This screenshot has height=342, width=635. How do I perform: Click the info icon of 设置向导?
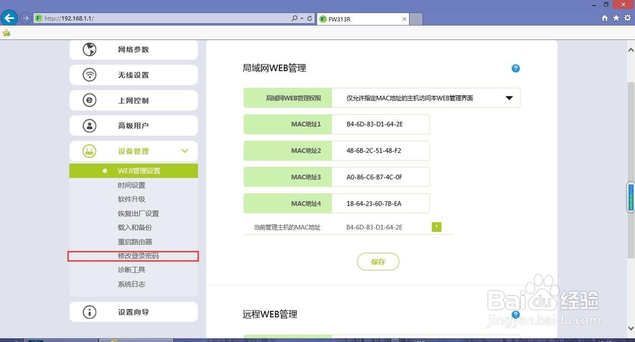(90, 312)
